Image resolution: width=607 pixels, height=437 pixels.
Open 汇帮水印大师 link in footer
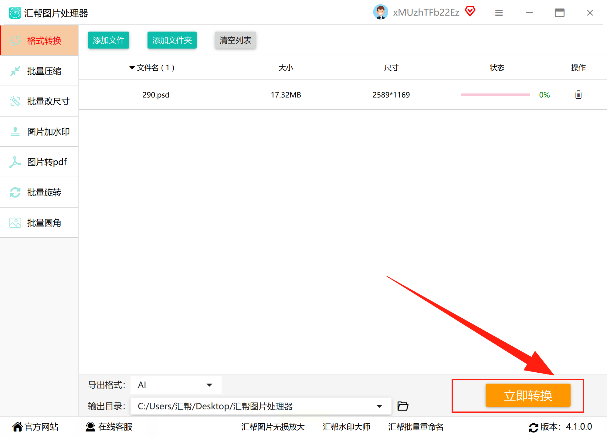pos(346,427)
